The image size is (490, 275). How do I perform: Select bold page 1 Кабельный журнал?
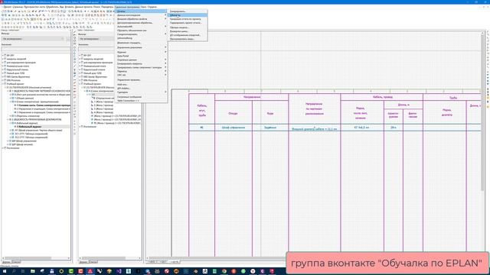(29, 127)
